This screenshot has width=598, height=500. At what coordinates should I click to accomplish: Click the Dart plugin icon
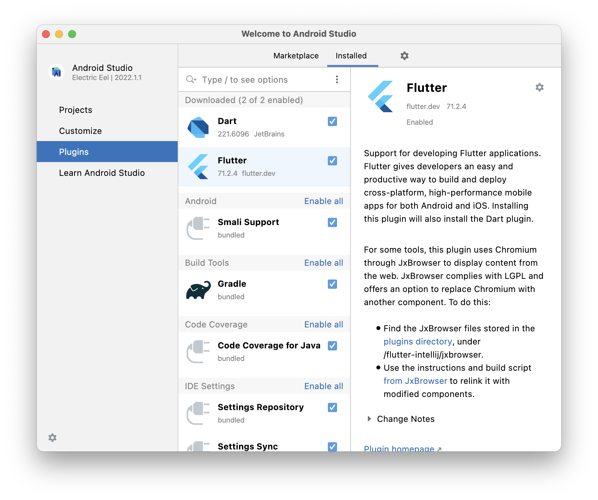[x=198, y=127]
